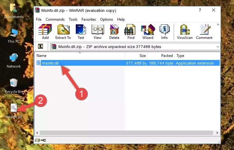The height and width of the screenshot is (150, 234).
Task: Click the key password icon in status bar
Action: click(x=43, y=140)
